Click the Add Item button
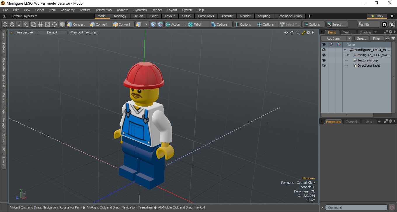Screen dimensions: 397x212 click(333, 38)
